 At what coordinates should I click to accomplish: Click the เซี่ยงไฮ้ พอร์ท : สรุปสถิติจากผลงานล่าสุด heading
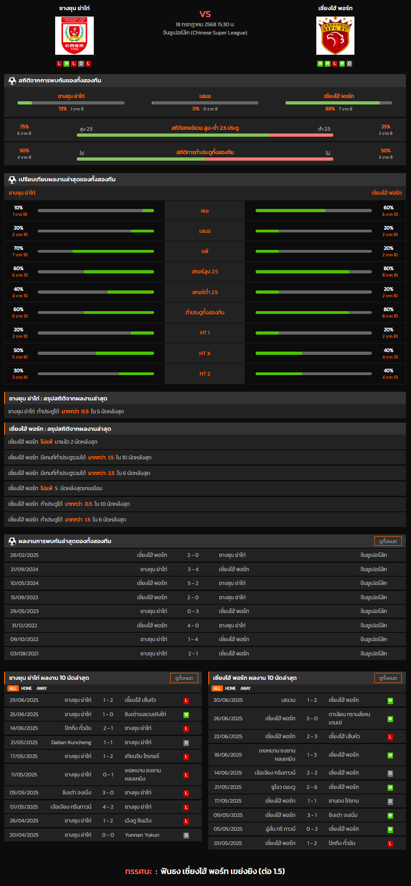[x=60, y=429]
